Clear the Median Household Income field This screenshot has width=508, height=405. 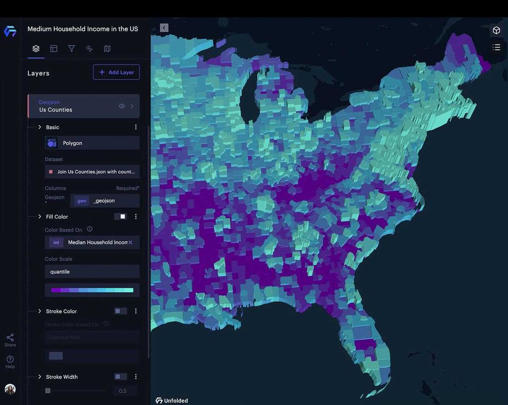pos(130,242)
